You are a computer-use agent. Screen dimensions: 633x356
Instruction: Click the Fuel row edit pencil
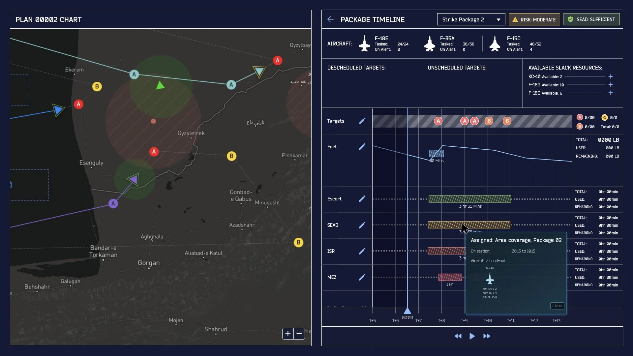362,147
